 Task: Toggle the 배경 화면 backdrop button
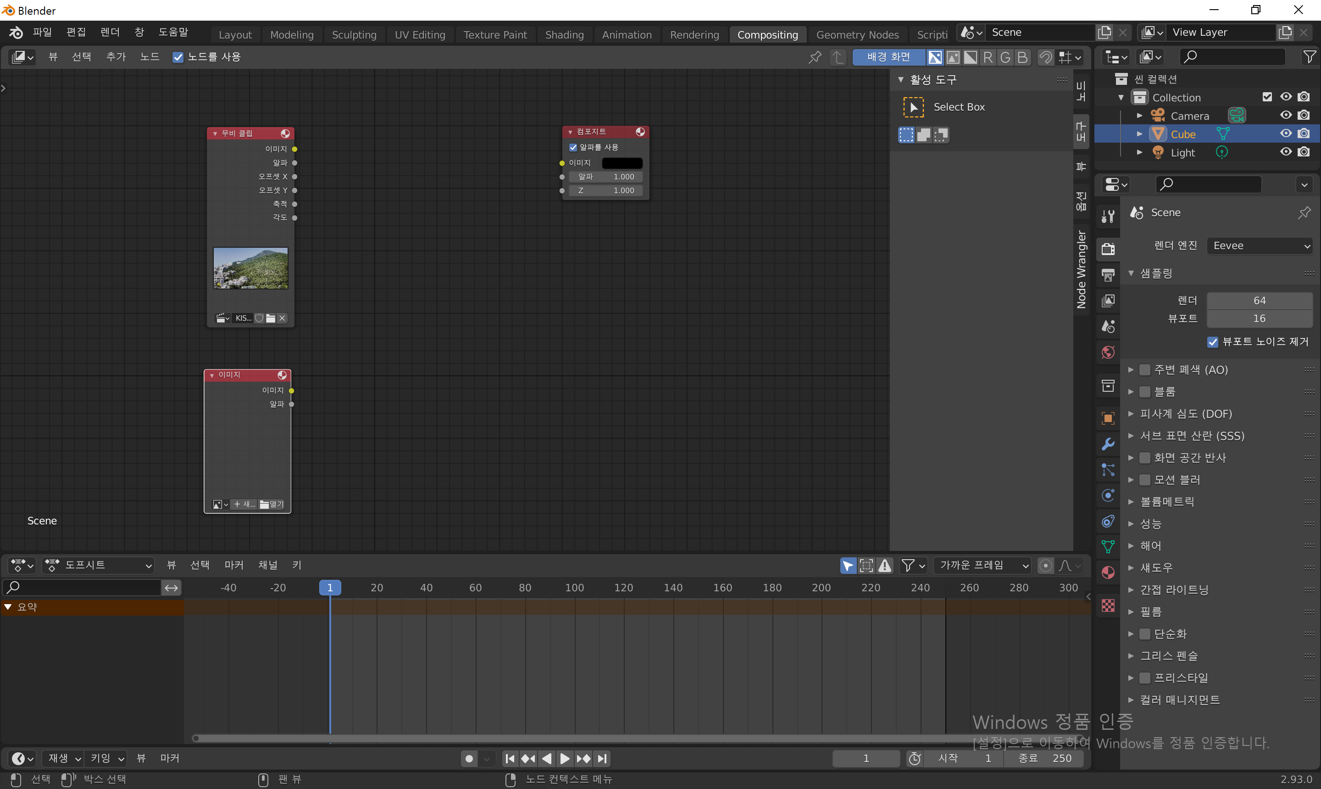(888, 57)
